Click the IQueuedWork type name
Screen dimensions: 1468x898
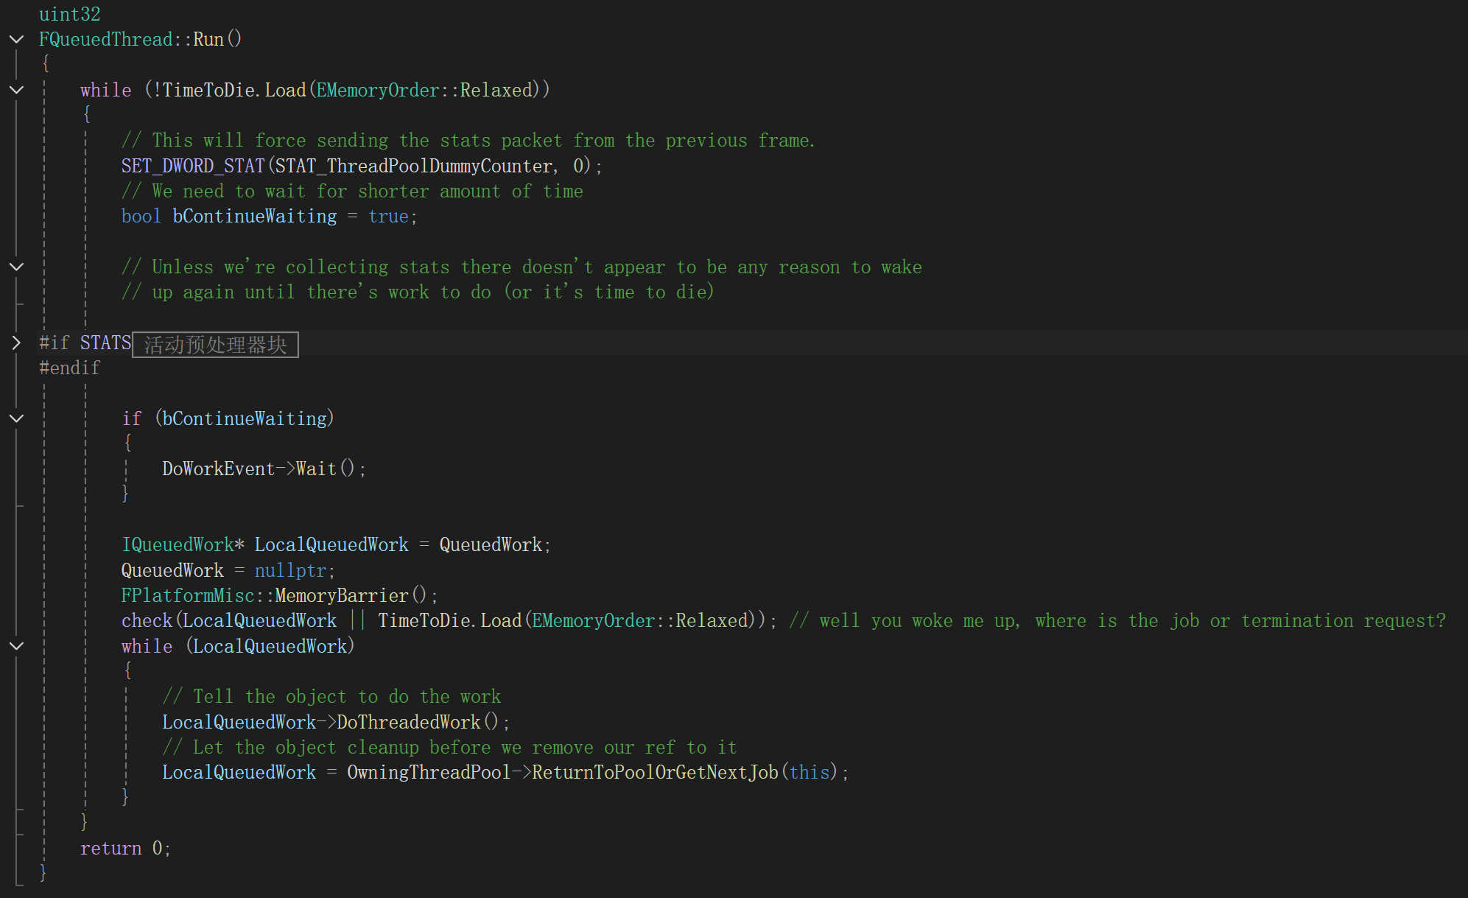(178, 545)
